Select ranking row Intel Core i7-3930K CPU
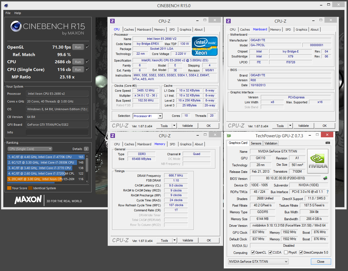 coord(46,162)
